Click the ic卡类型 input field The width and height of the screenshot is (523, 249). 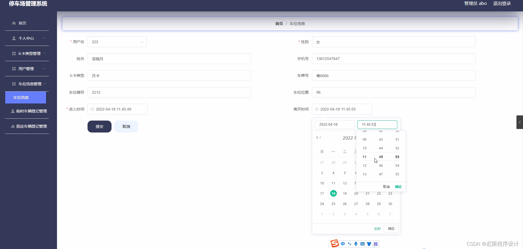click(x=169, y=75)
